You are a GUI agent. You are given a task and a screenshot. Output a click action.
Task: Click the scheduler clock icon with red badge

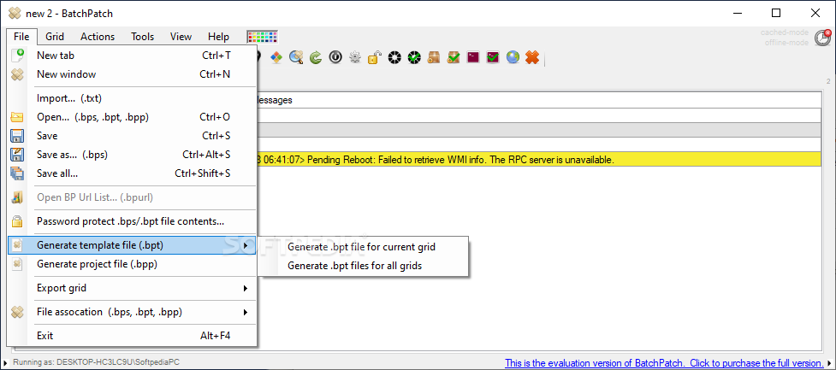tap(822, 38)
